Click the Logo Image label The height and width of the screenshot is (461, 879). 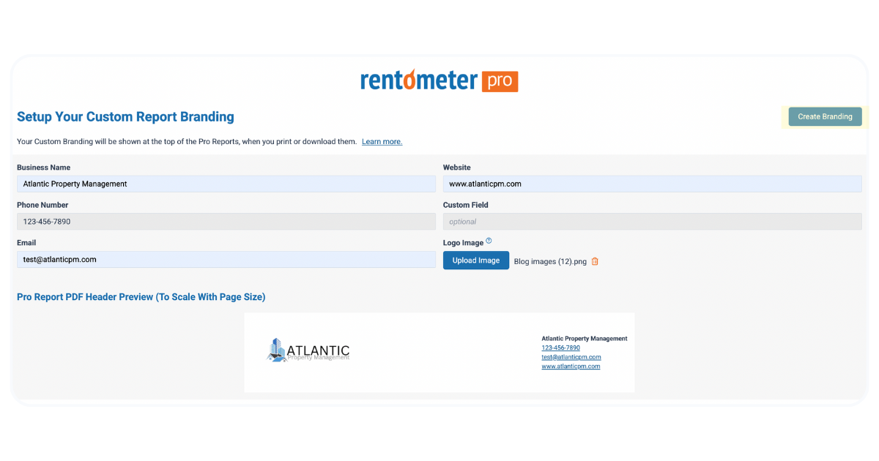point(463,243)
